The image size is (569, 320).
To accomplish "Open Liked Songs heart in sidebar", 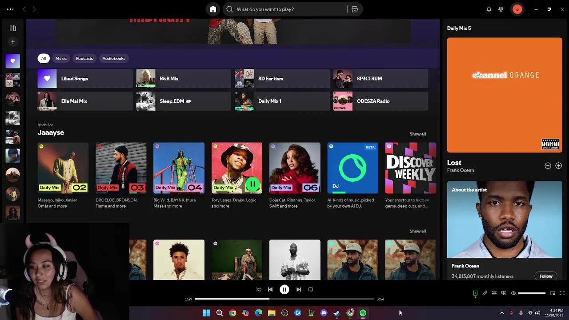I will (12, 61).
